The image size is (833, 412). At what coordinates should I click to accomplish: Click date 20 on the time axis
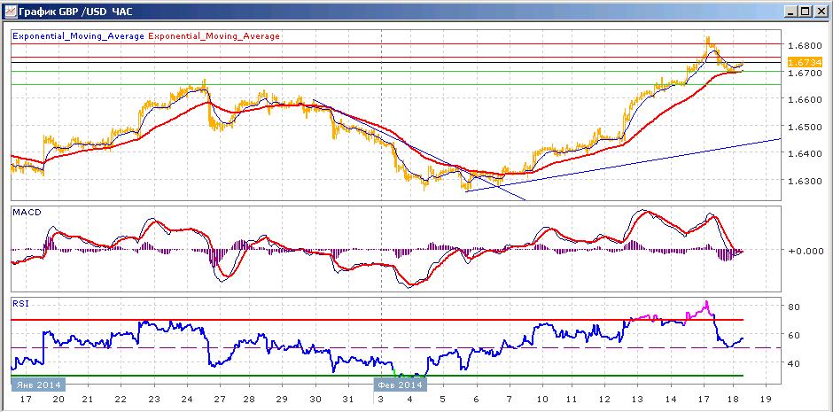(x=58, y=400)
